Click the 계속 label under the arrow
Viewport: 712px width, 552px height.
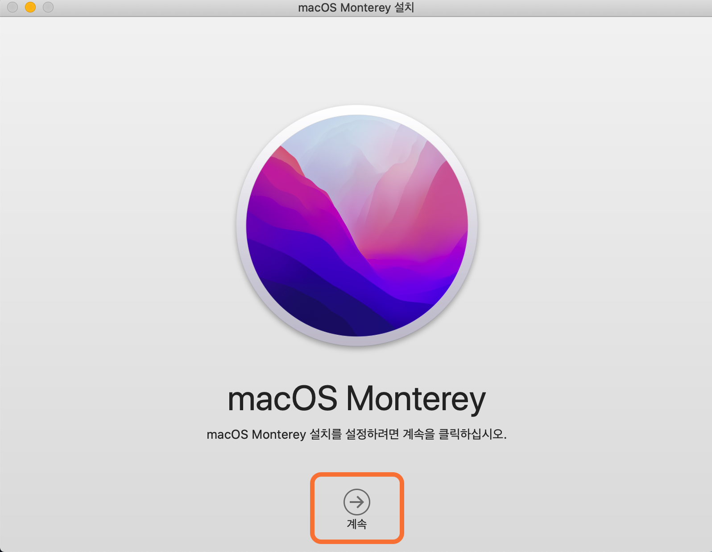point(357,524)
